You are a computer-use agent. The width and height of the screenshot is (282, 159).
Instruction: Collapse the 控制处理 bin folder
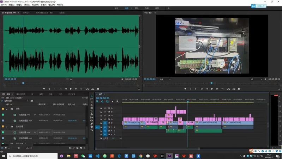[7, 126]
